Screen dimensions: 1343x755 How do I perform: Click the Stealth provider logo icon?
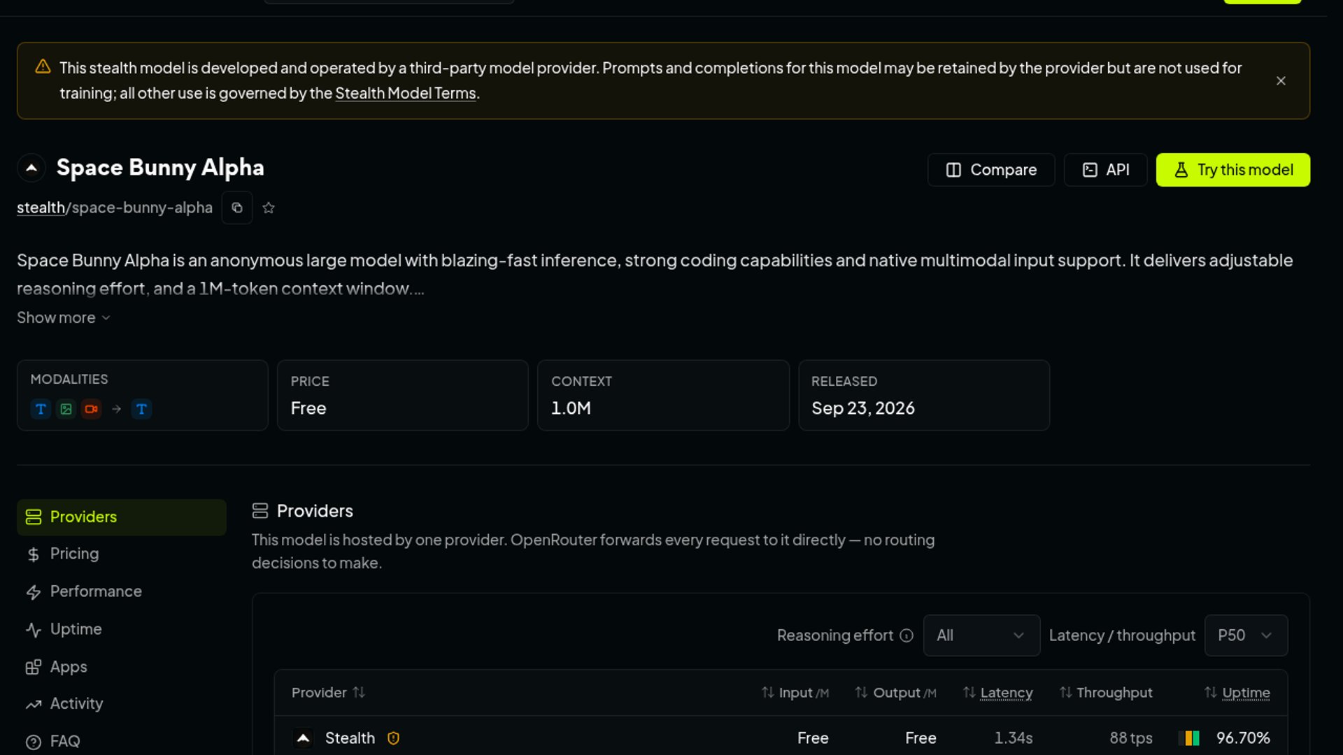coord(303,738)
